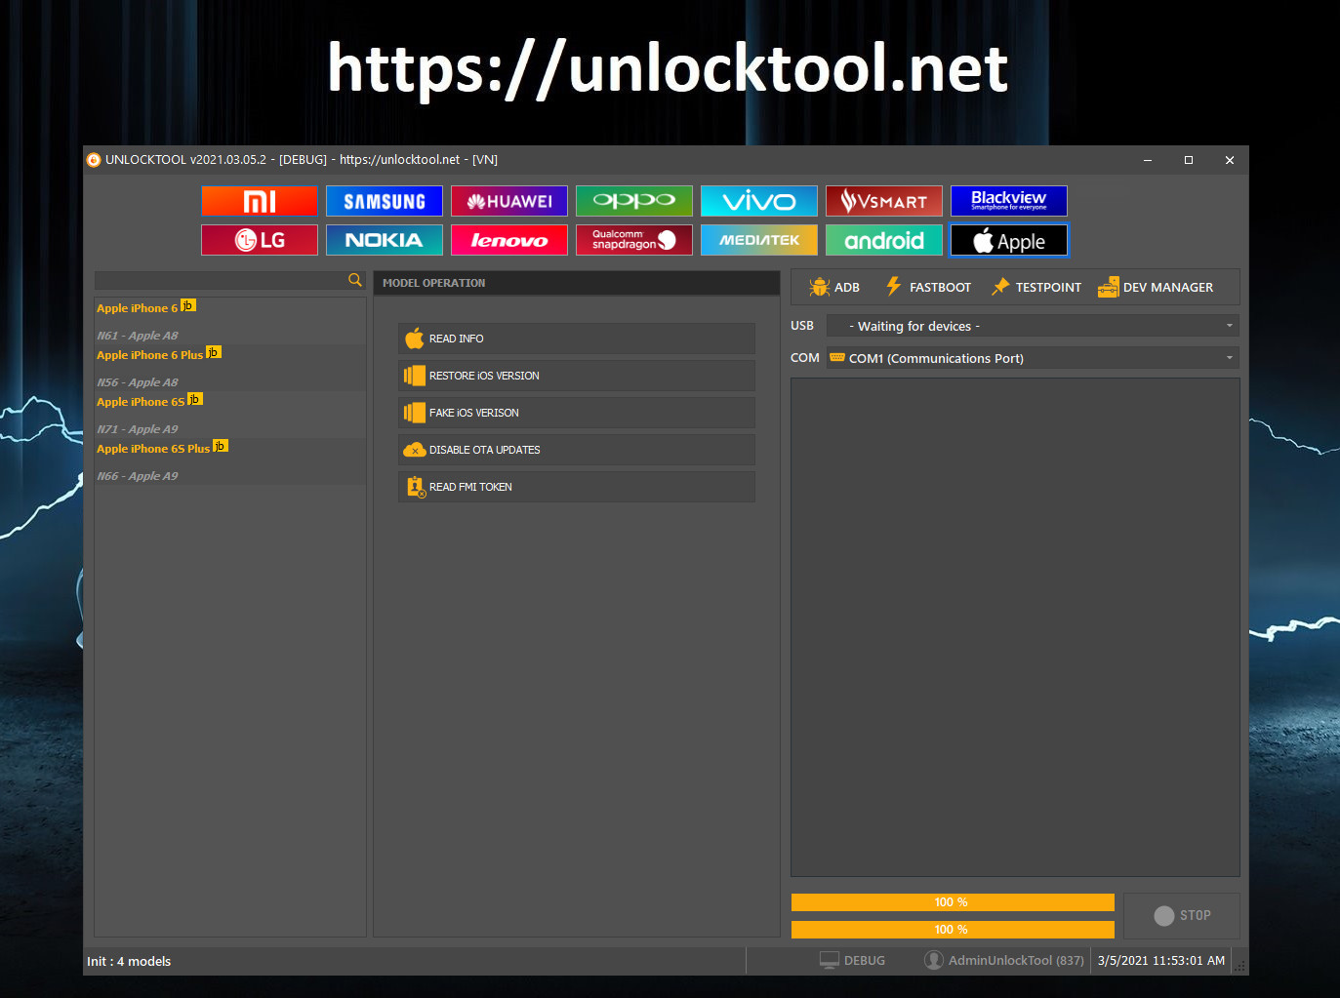Image resolution: width=1340 pixels, height=998 pixels.
Task: Click jb badge next to iPhone 6
Action: 188,305
